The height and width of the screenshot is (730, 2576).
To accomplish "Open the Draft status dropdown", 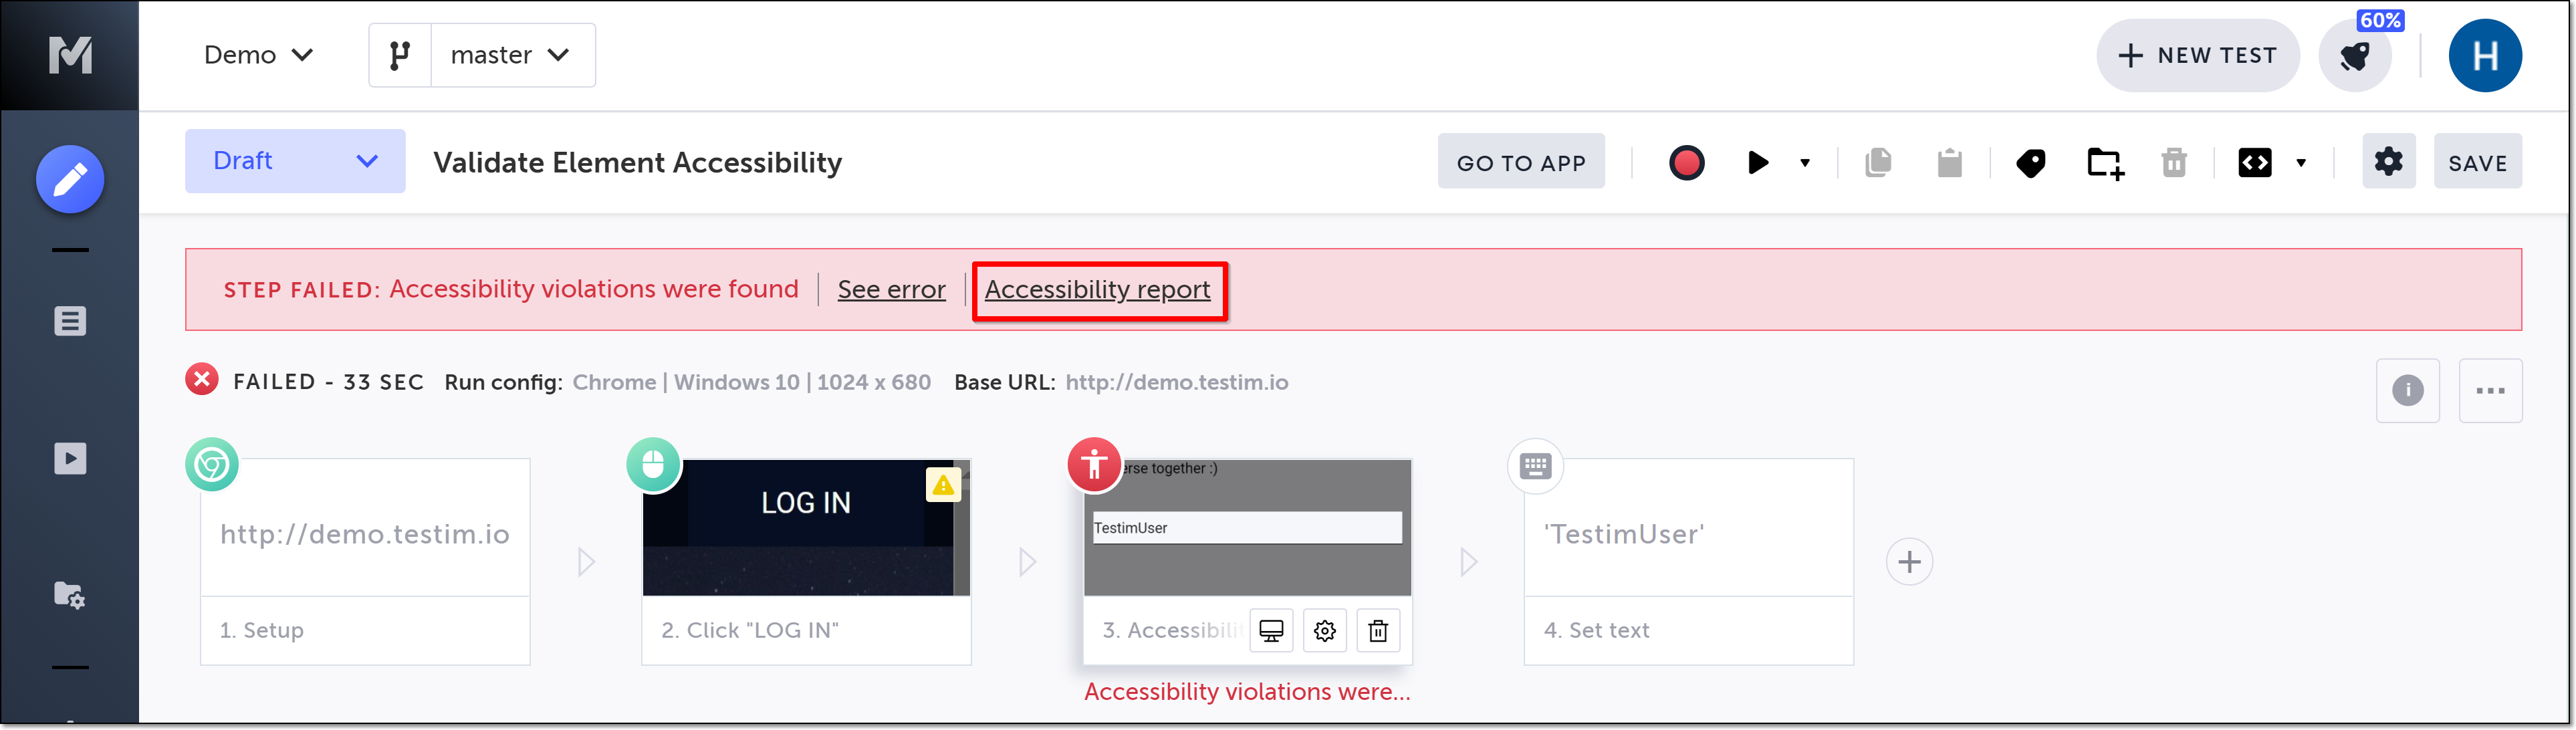I will tap(295, 161).
